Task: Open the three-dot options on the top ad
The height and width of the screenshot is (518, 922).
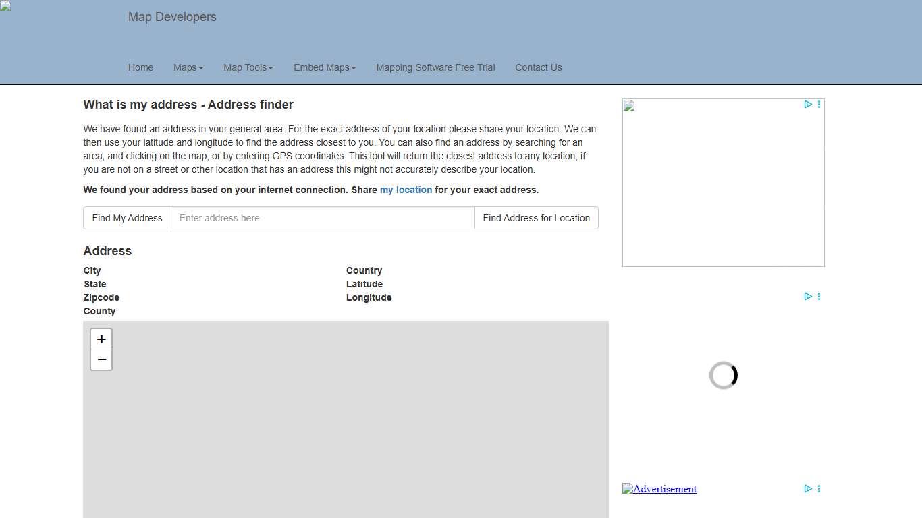Action: 819,105
